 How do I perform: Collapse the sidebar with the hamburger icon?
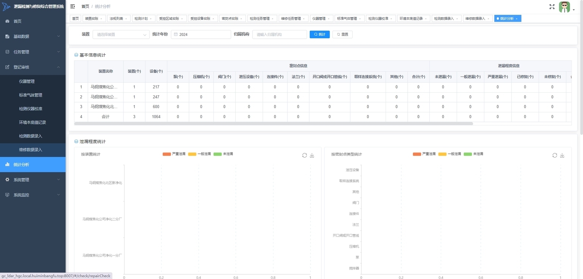[72, 6]
